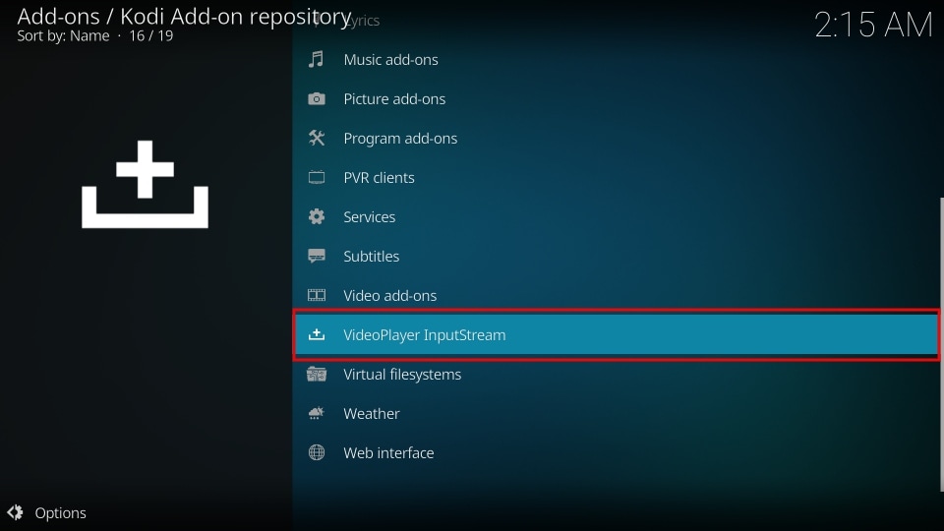This screenshot has height=531, width=944.
Task: Select Program add-ons entry
Action: click(616, 138)
